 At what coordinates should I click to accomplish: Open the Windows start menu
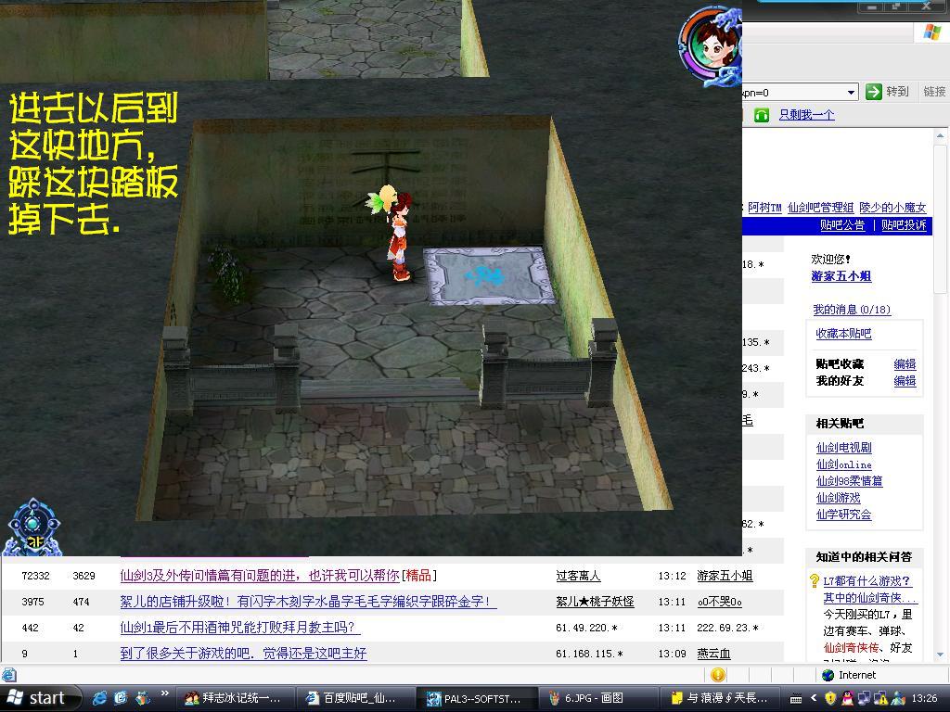tap(39, 698)
